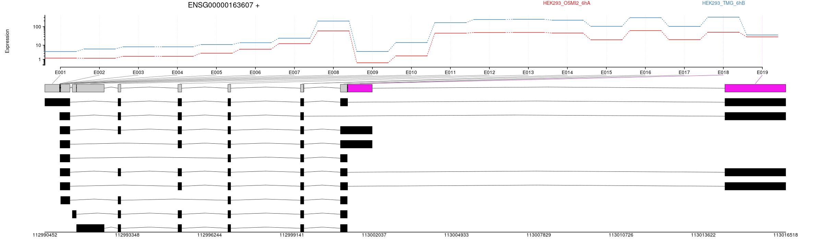The width and height of the screenshot is (823, 240).
Task: Click genomic coordinate 113013622
Action: pos(703,235)
